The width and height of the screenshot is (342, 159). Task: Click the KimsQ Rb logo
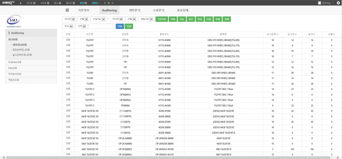(8, 3)
